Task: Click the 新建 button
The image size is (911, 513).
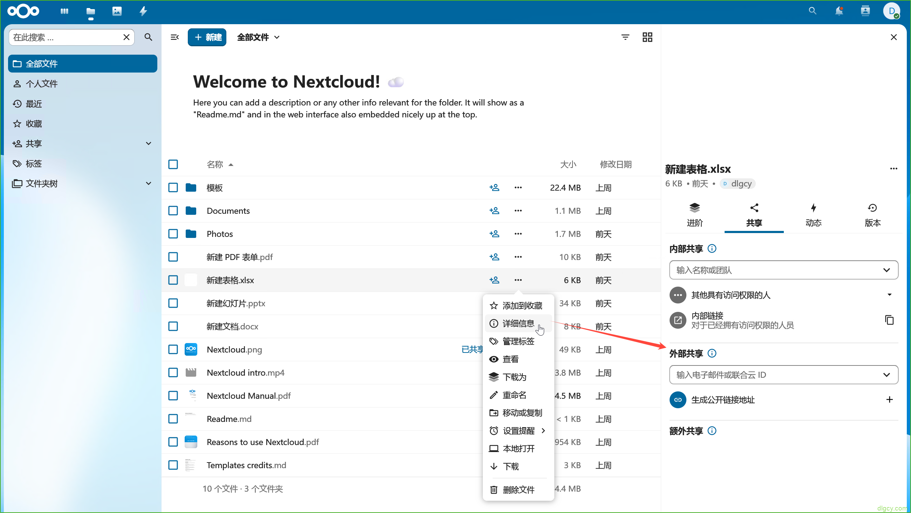Action: tap(207, 37)
